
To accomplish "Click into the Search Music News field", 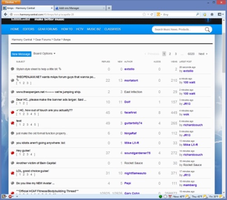I will click(x=178, y=29).
